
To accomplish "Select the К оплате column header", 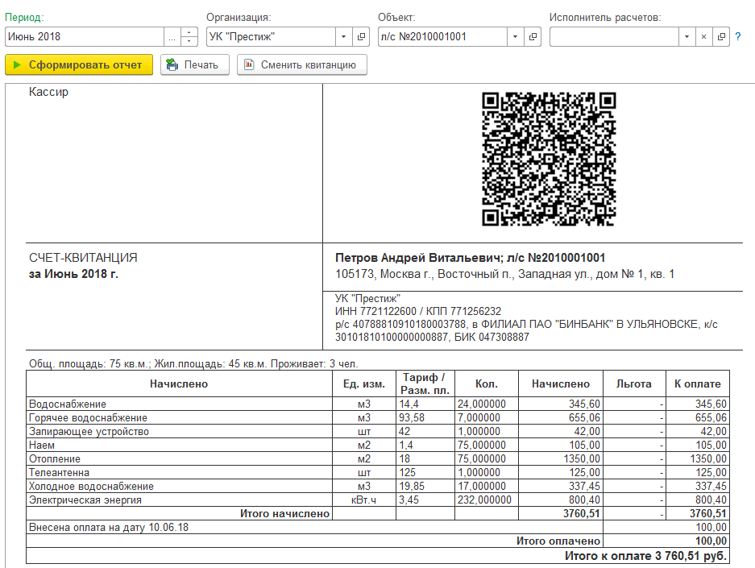I will coord(698,384).
